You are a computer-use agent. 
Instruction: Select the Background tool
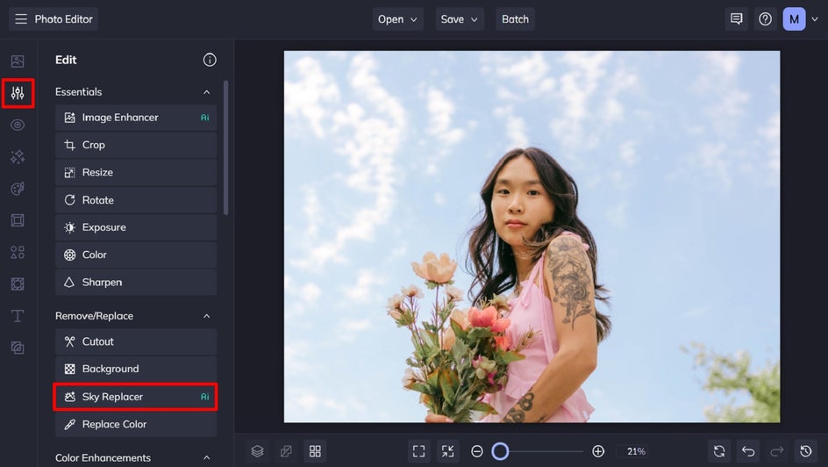tap(136, 369)
